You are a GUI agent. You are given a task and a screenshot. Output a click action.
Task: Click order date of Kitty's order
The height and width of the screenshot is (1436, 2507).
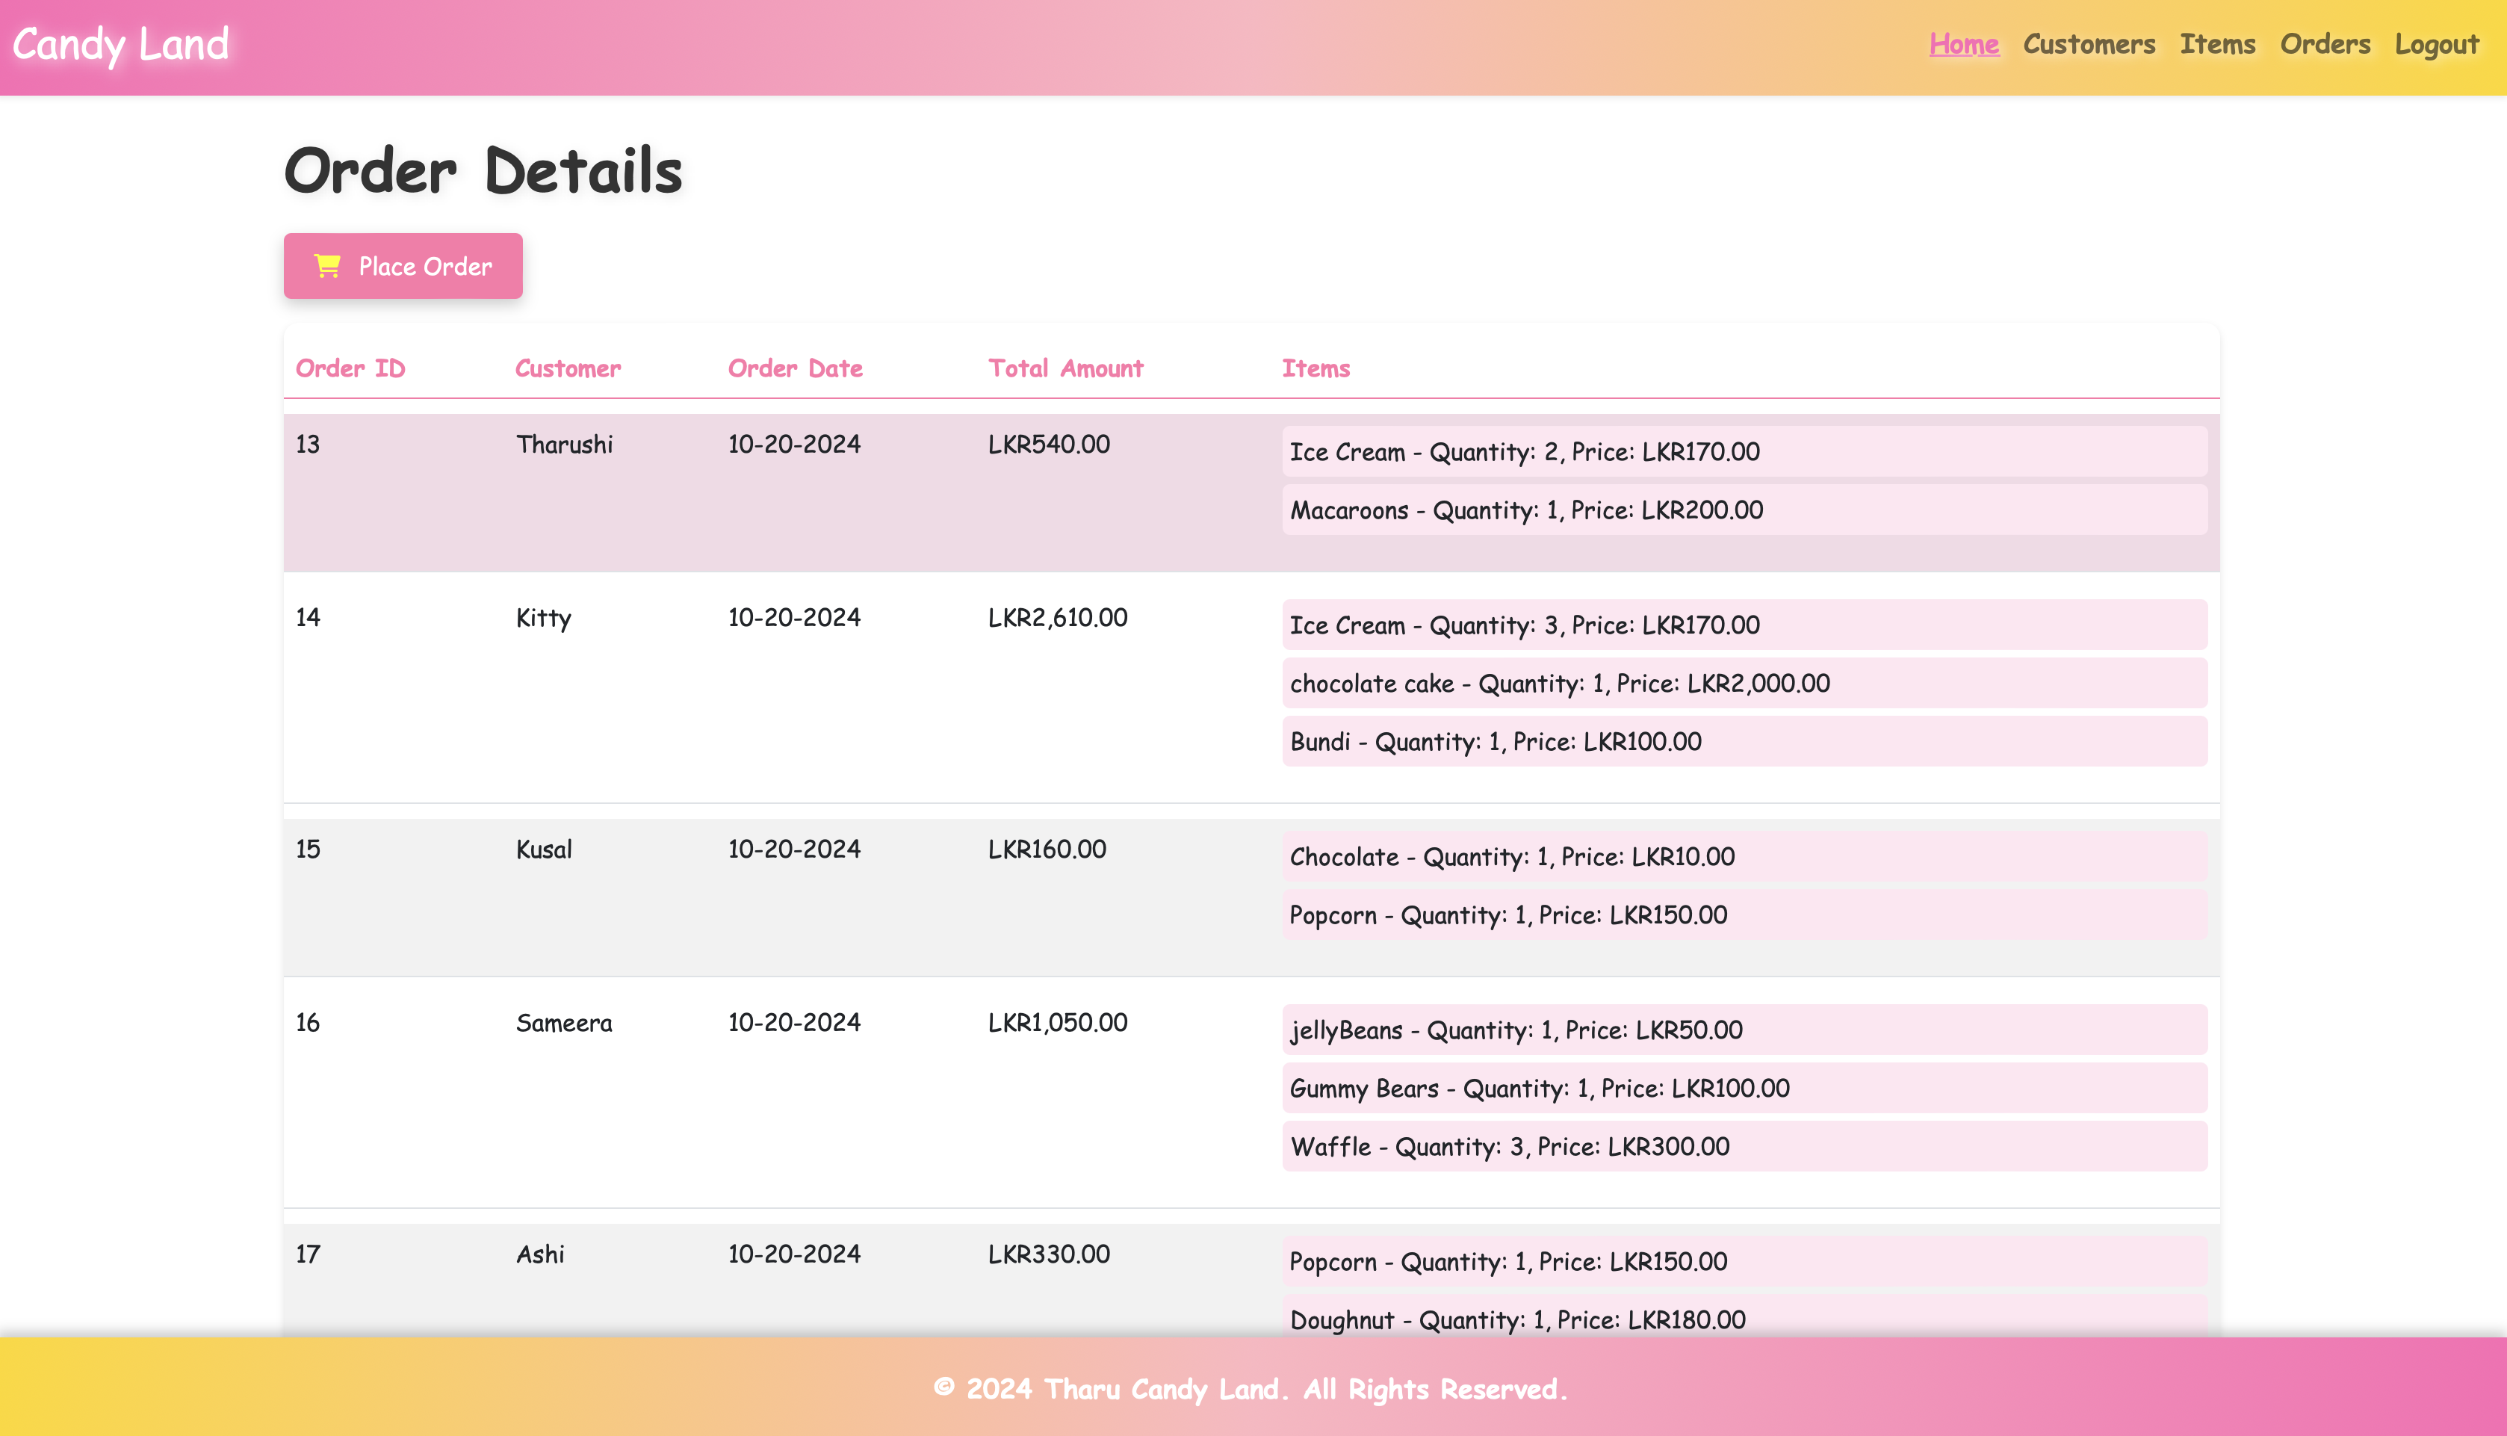pyautogui.click(x=793, y=617)
